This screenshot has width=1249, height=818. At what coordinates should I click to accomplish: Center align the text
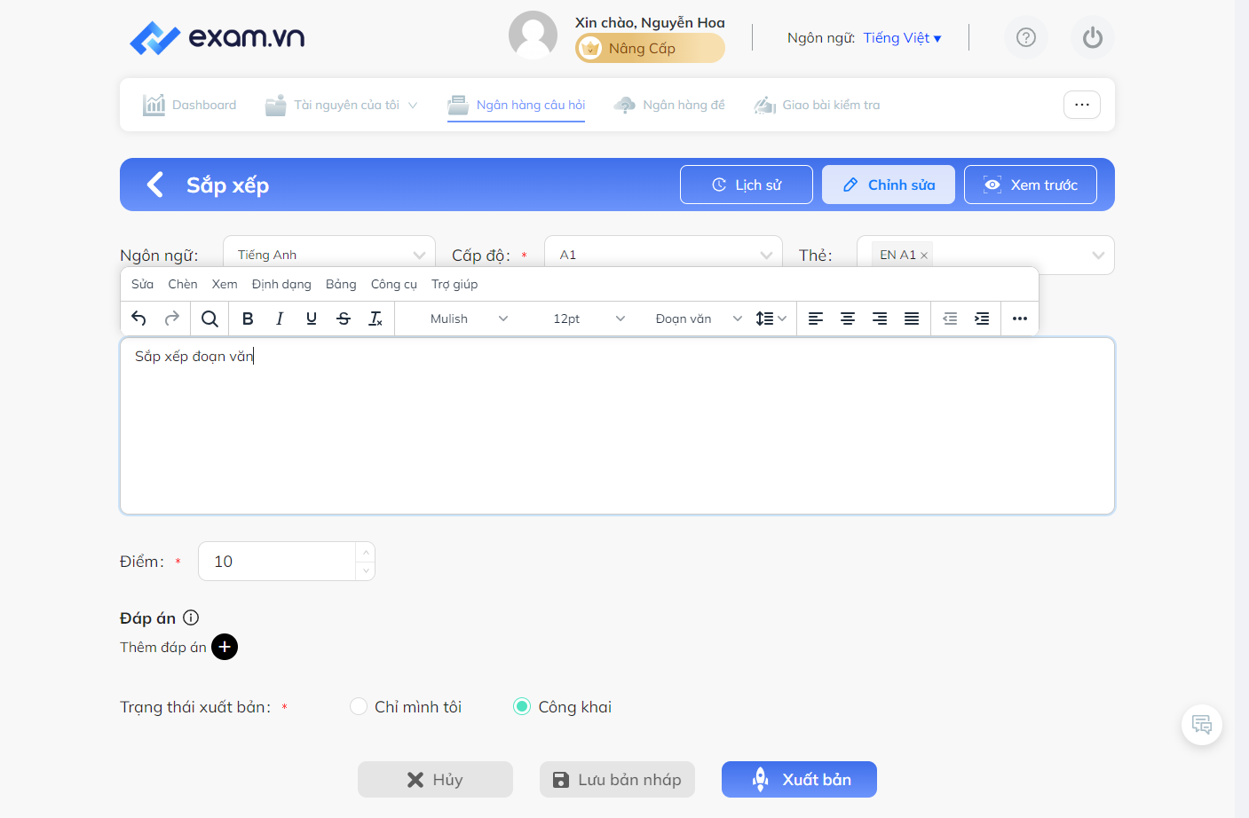pyautogui.click(x=848, y=319)
